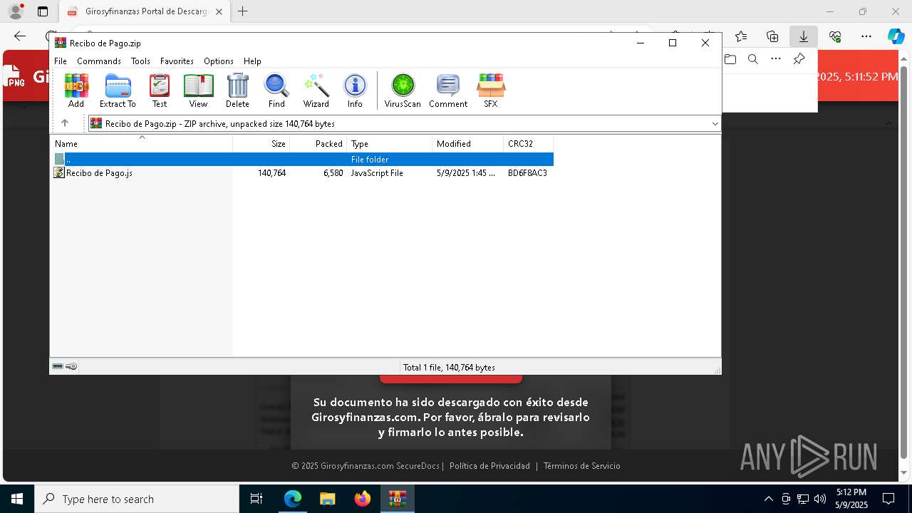The width and height of the screenshot is (912, 513).
Task: Open Firefox from taskbar
Action: pyautogui.click(x=363, y=499)
